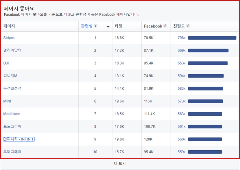Image resolution: width=240 pixels, height=170 pixels.
Task: Click 18.5K target value for Montblanc
Action: (x=119, y=114)
